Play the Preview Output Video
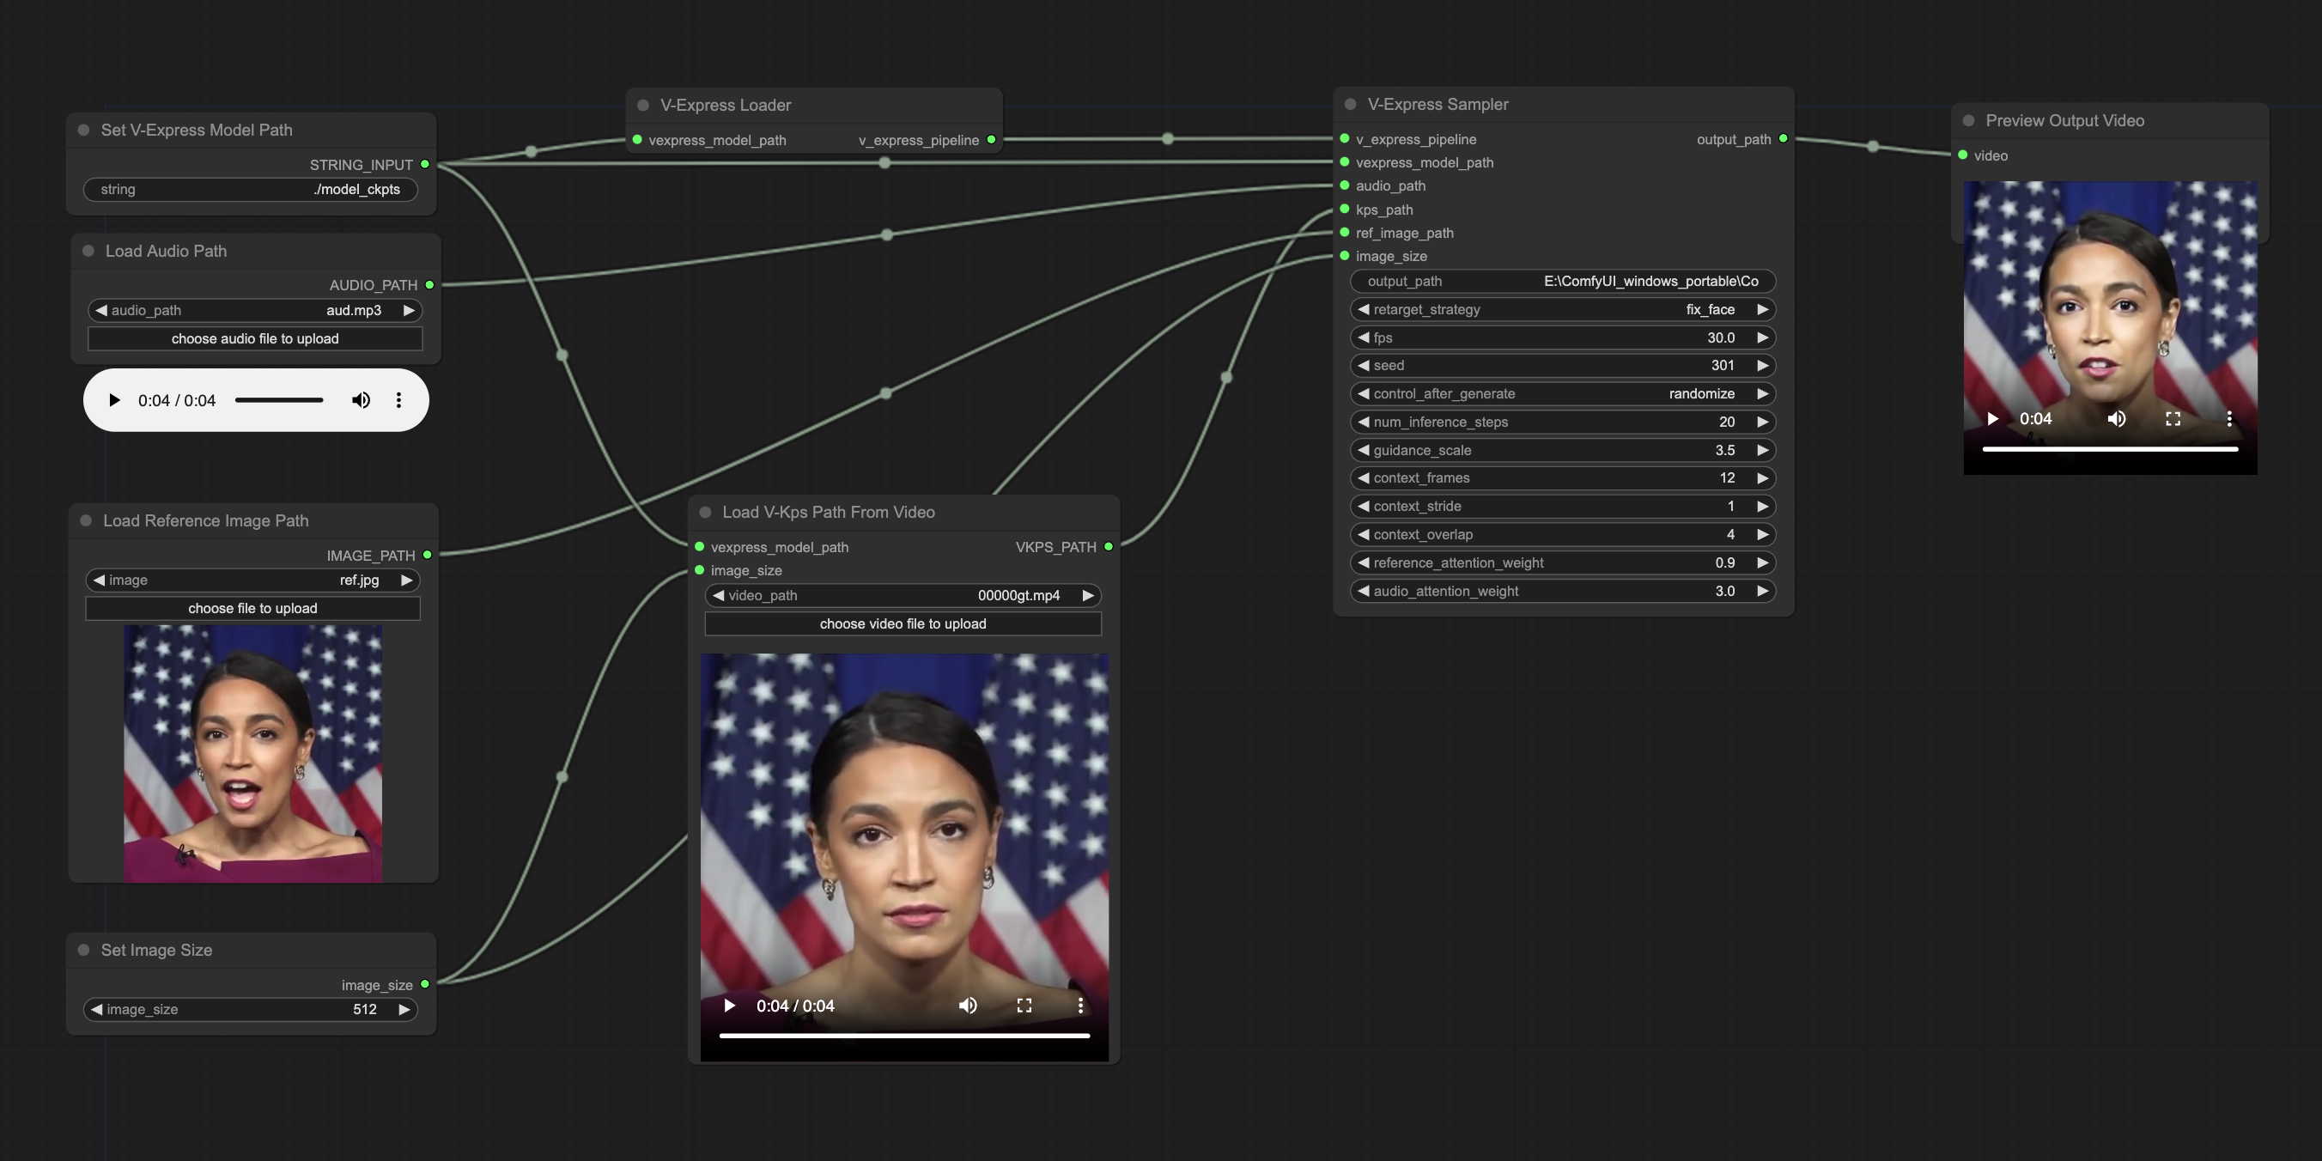2322x1161 pixels. click(x=1993, y=418)
